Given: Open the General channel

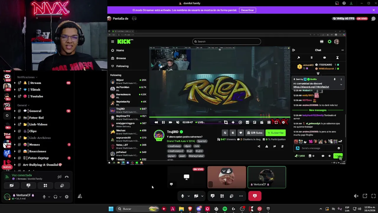Looking at the screenshot, I should pyautogui.click(x=43, y=111).
